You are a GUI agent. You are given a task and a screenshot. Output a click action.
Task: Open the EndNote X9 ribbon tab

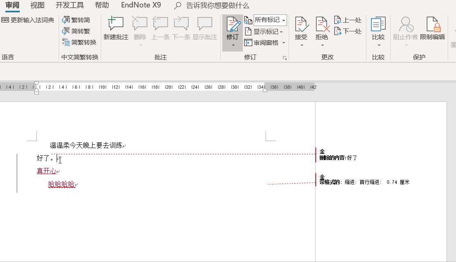tap(141, 5)
